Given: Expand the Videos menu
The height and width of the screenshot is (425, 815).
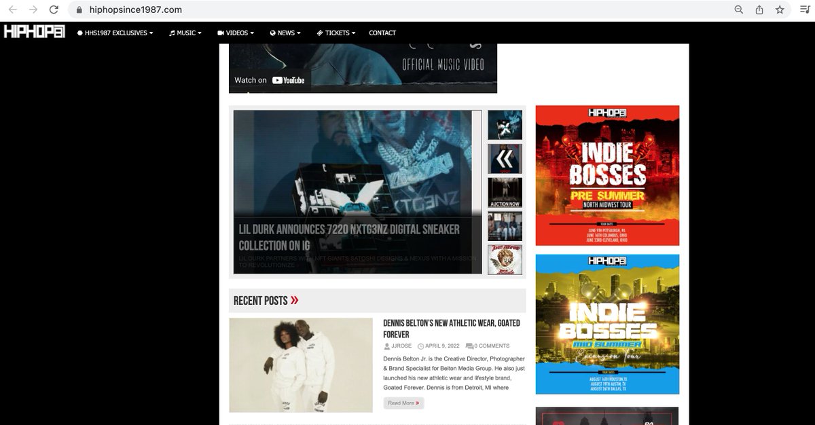Looking at the screenshot, I should point(236,33).
